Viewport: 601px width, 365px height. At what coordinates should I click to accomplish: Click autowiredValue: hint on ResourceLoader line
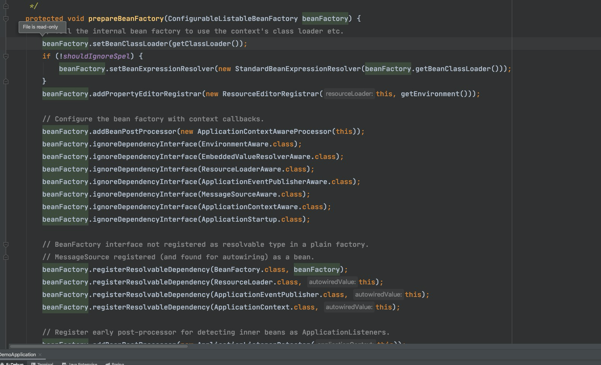[332, 282]
